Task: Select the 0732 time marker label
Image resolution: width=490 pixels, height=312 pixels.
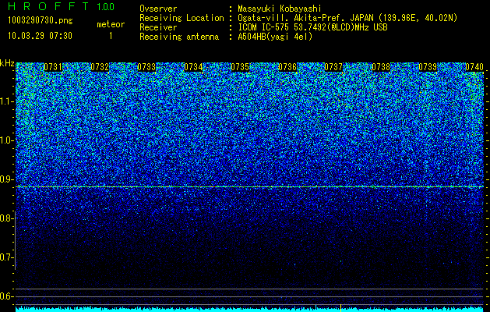Action: coord(100,67)
